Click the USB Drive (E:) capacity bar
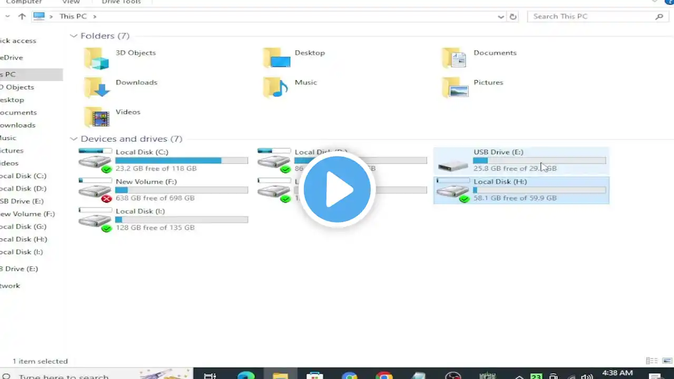 click(539, 160)
